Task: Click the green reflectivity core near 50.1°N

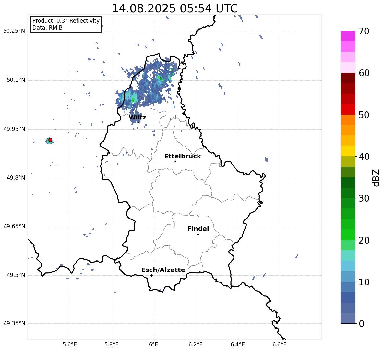Action: pyautogui.click(x=160, y=78)
